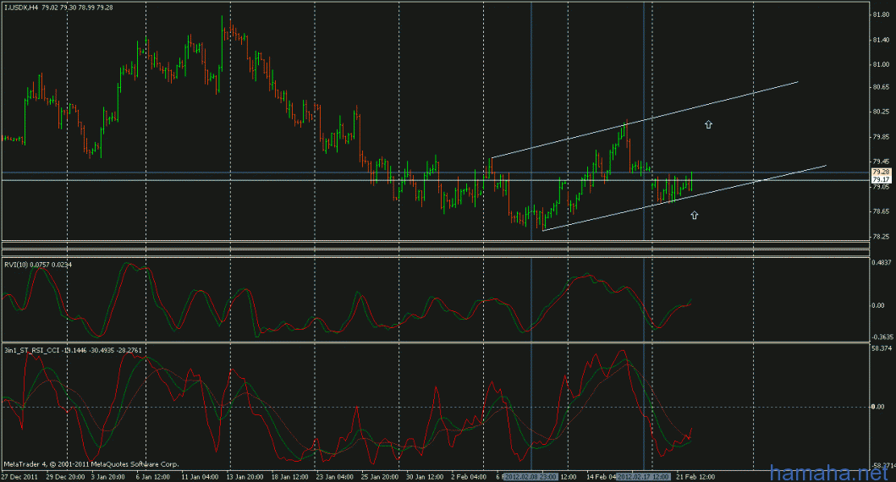Click the 2 Feb 04:00 time label
Image resolution: width=896 pixels, height=482 pixels.
coord(469,476)
